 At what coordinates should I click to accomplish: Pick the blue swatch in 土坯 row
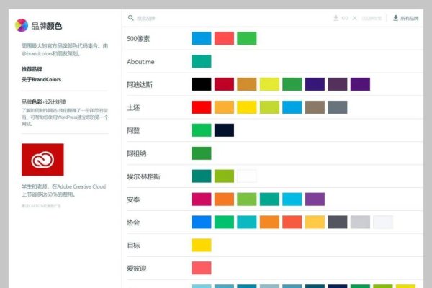pyautogui.click(x=292, y=107)
